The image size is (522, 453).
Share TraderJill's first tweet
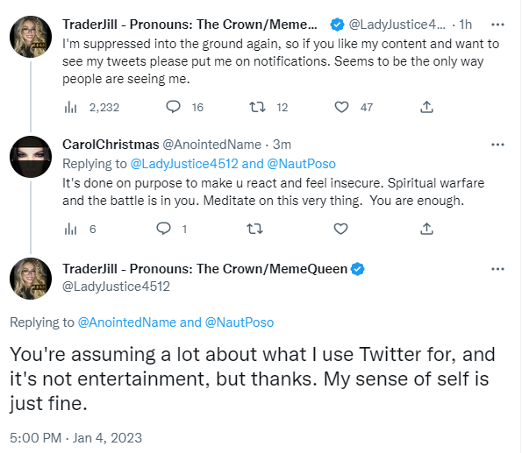pyautogui.click(x=426, y=107)
